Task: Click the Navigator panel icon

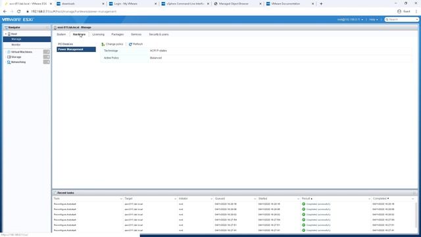Action: point(6,28)
